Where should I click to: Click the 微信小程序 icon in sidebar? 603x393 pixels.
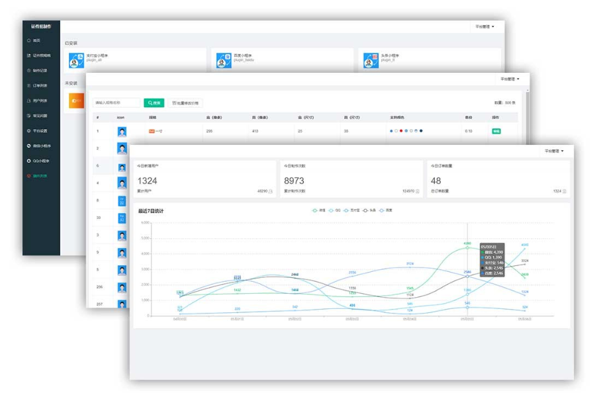coord(28,146)
